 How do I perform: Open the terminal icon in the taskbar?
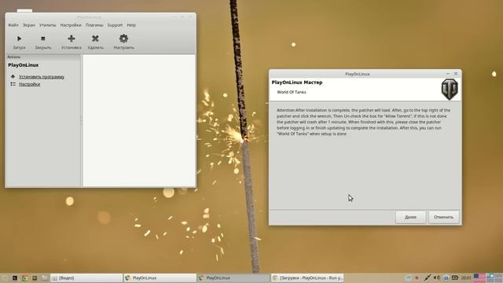(15, 277)
